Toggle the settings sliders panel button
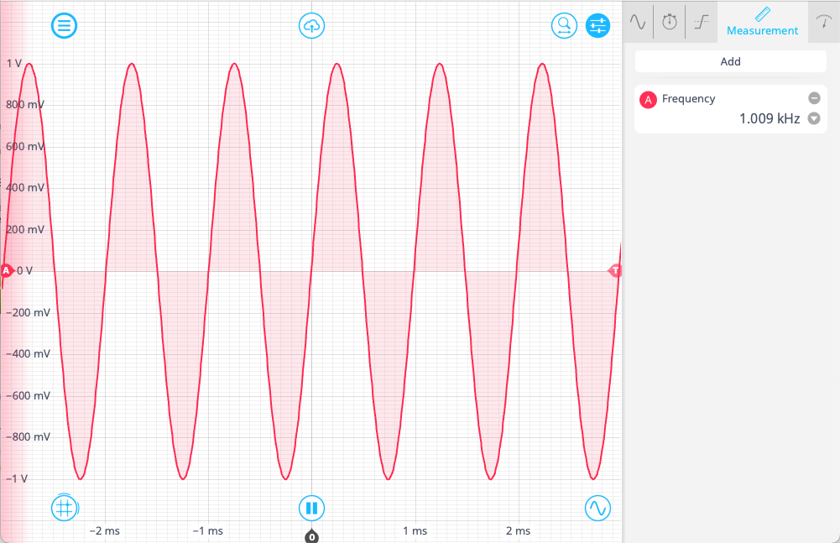840x543 pixels. pos(598,26)
